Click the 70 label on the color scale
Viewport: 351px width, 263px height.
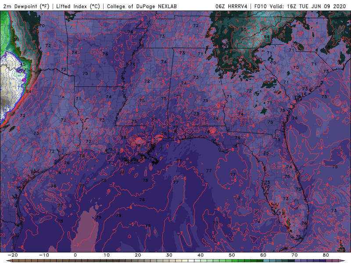294,255
